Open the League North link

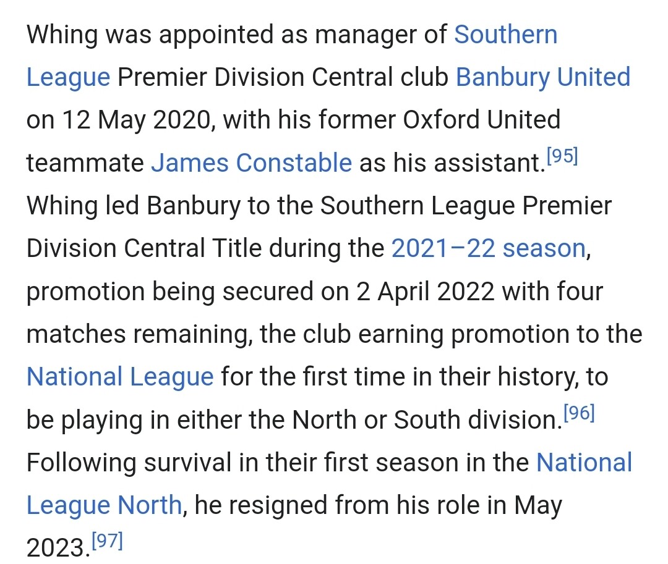[105, 506]
